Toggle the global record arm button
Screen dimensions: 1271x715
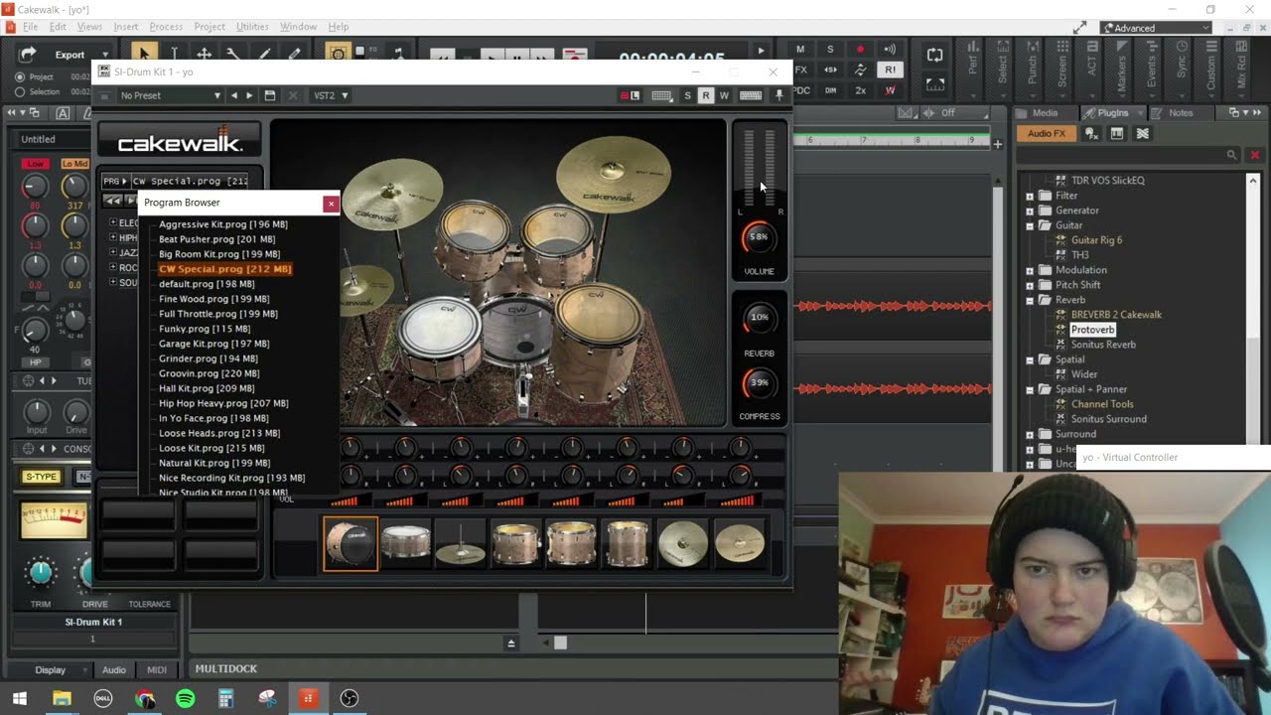860,50
